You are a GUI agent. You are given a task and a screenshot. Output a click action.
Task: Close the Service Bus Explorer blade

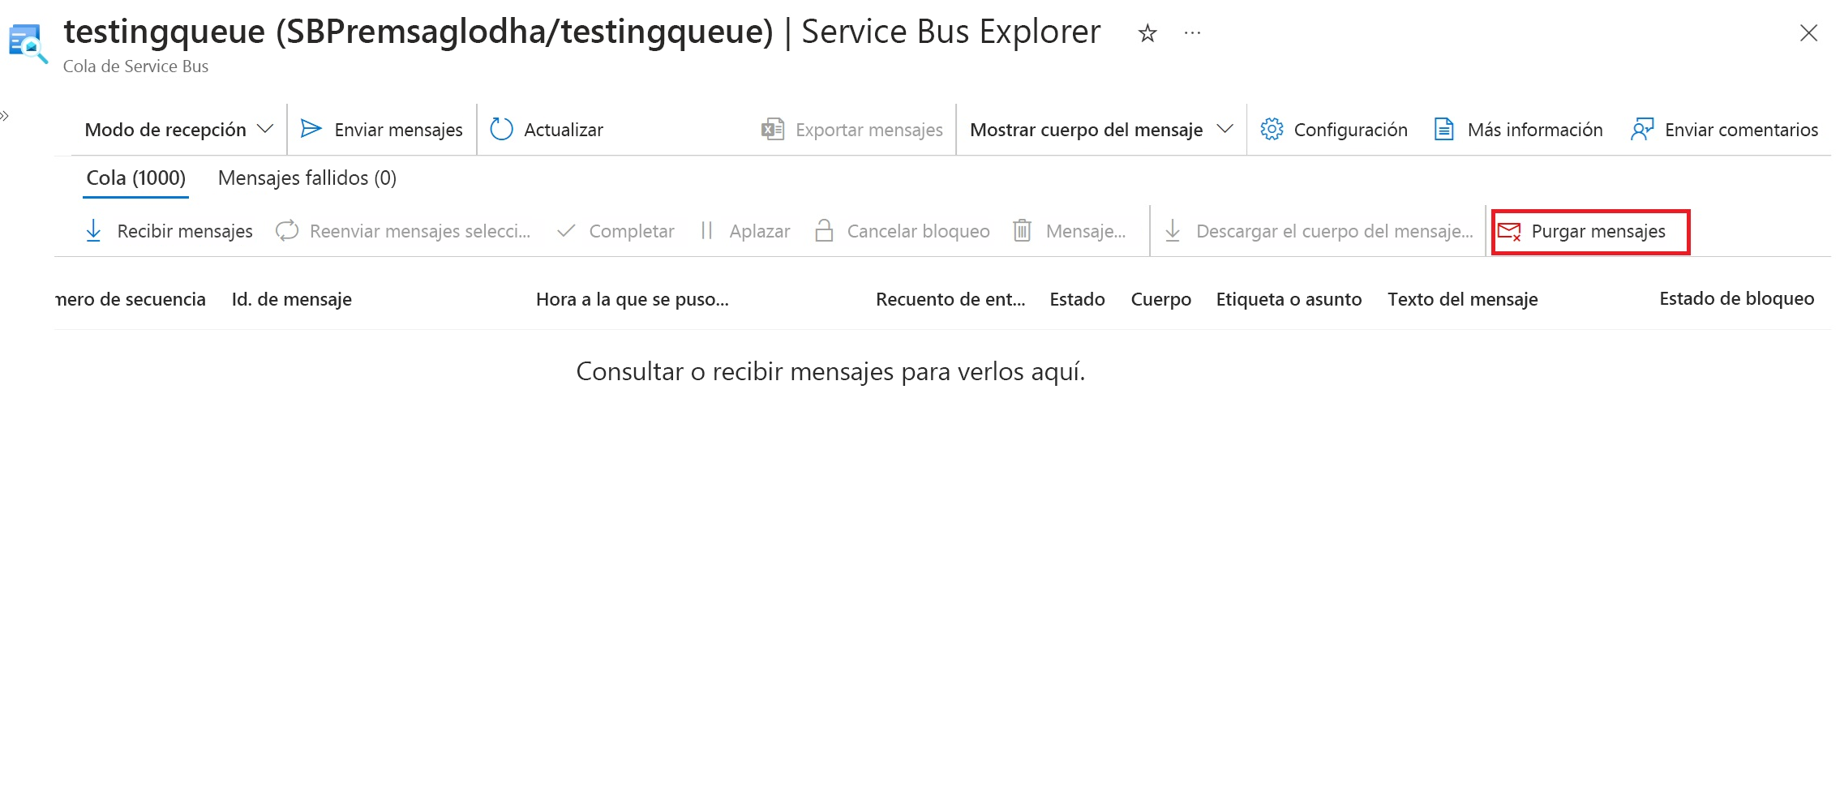pyautogui.click(x=1808, y=33)
